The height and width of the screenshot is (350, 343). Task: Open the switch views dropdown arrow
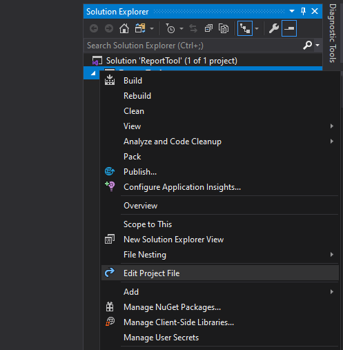[152, 29]
